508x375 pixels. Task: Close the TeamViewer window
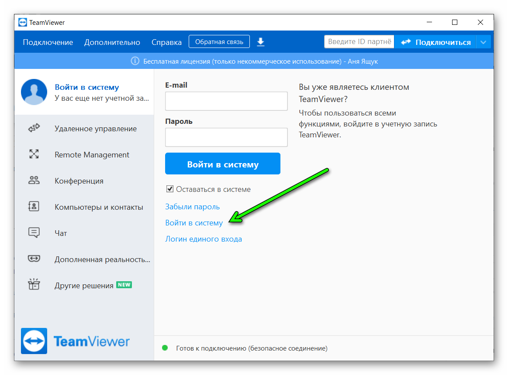(x=480, y=22)
